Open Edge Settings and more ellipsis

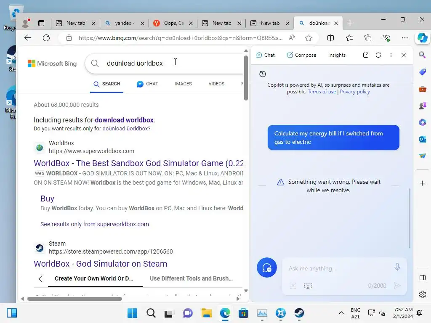tap(404, 38)
